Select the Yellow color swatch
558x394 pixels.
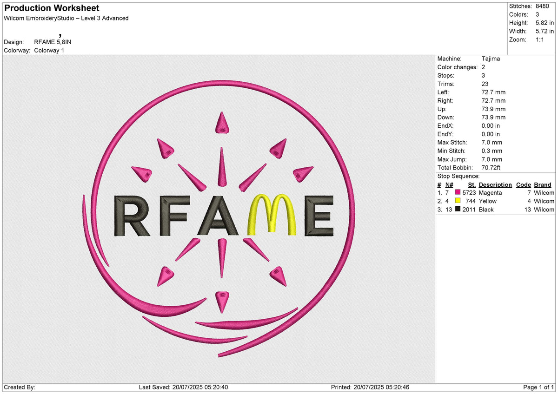pyautogui.click(x=458, y=201)
